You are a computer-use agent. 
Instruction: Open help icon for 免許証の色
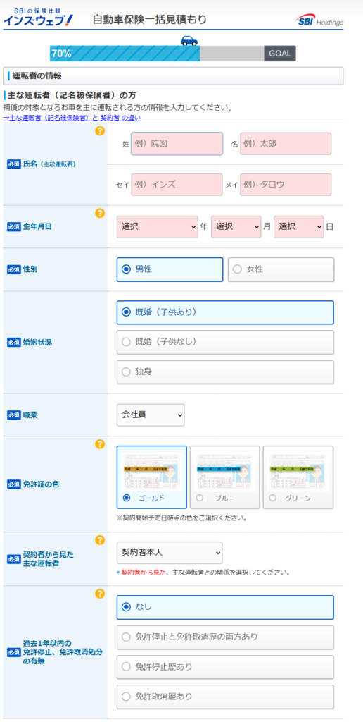click(100, 444)
